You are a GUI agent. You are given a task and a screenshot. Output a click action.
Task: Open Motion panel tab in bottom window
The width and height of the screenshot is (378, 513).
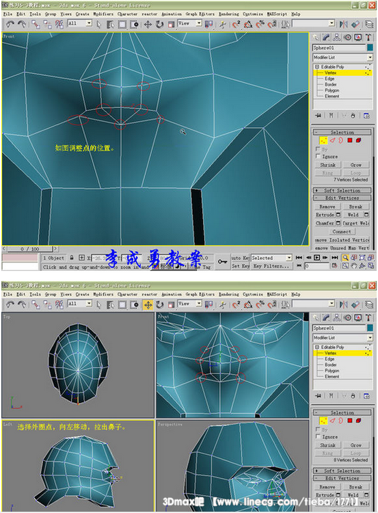click(348, 317)
